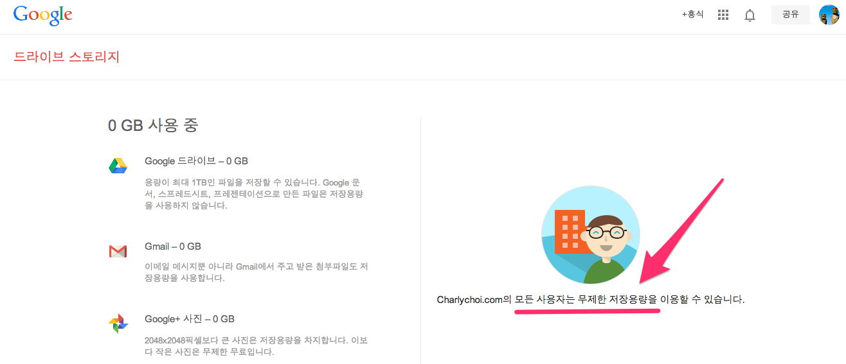Click the Gmail attachments description paragraph
The height and width of the screenshot is (364, 846).
click(256, 272)
